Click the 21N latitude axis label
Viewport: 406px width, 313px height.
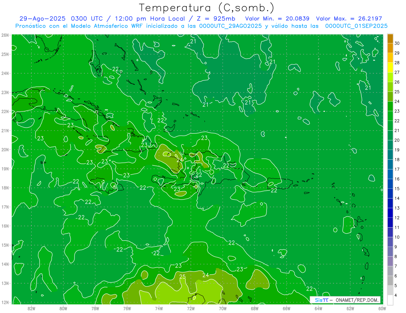[6, 130]
